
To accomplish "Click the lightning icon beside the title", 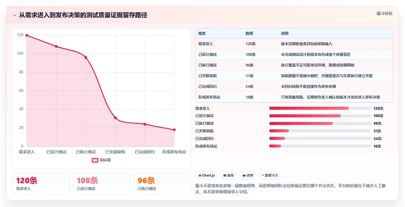I will pos(14,15).
